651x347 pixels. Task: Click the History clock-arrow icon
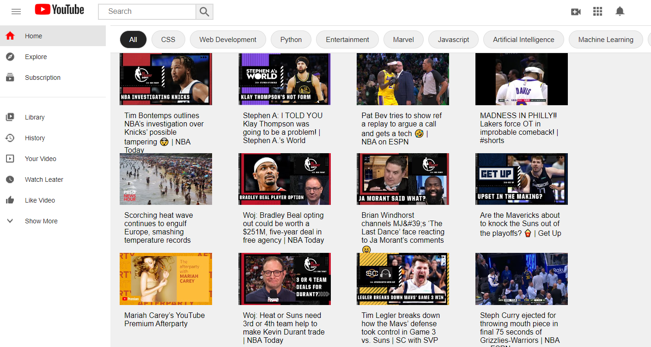(10, 138)
